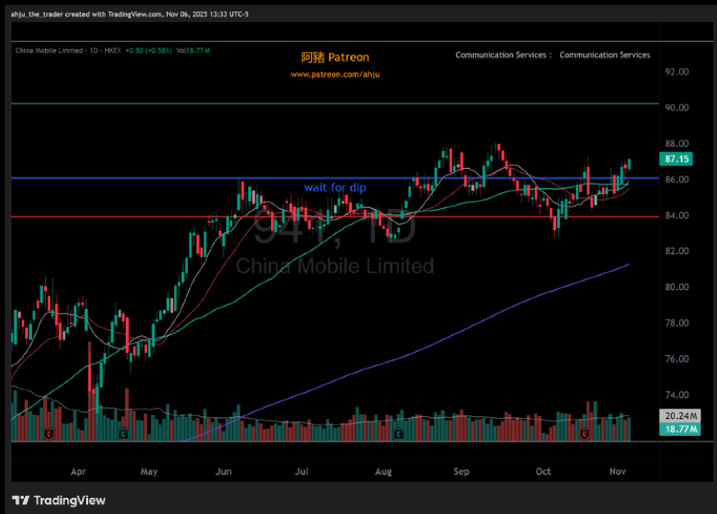Click the first Communication Services sector label
This screenshot has width=717, height=514.
500,55
